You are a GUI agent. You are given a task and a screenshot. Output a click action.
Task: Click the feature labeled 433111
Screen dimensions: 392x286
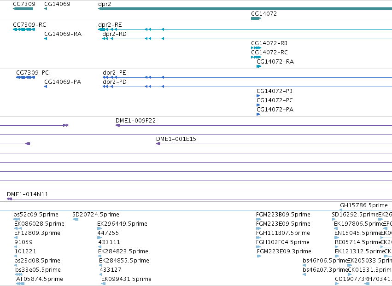[109, 243]
